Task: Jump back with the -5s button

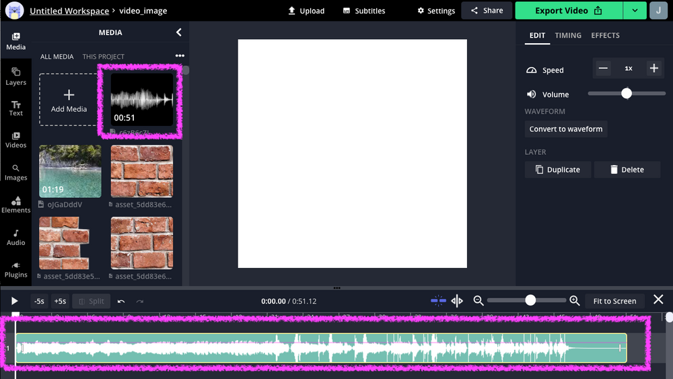Action: 39,302
